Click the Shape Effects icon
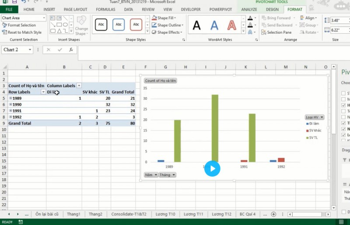This screenshot has height=225, width=350. coord(154,32)
